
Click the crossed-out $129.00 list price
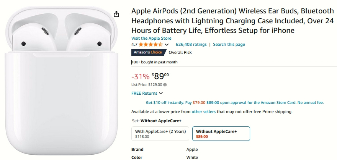pyautogui.click(x=155, y=85)
